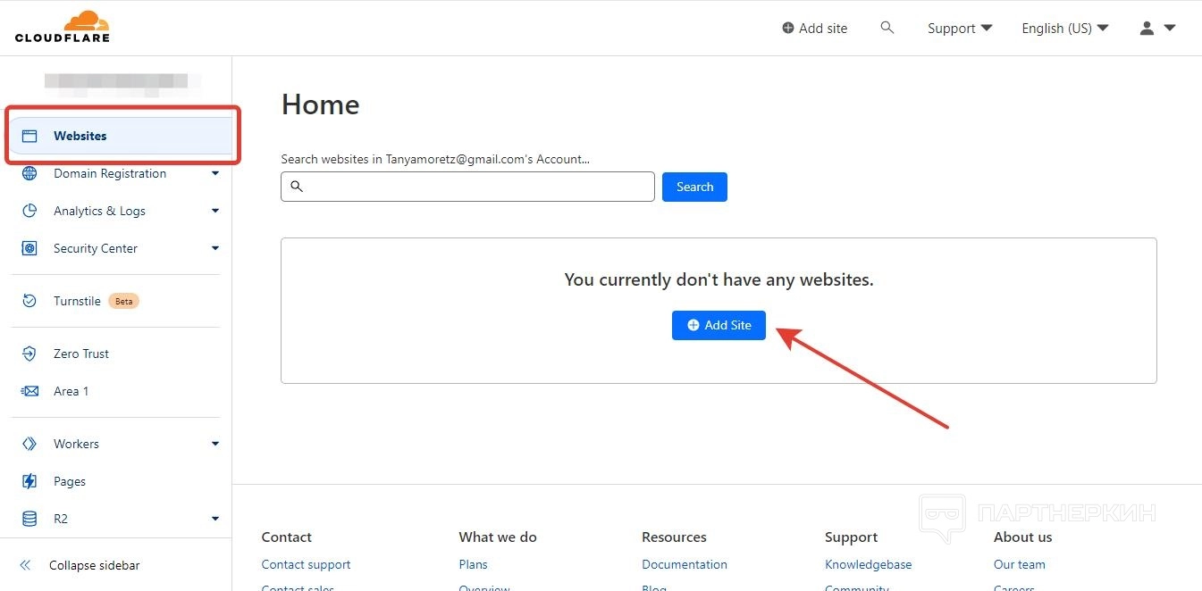Click the Domain Registration globe icon

29,173
